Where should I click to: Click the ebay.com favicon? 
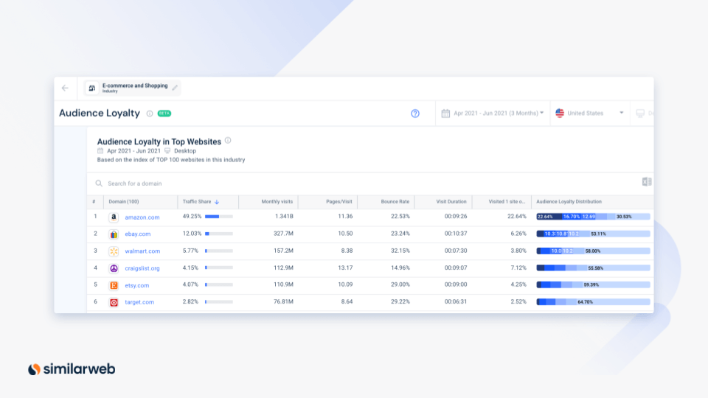[114, 234]
